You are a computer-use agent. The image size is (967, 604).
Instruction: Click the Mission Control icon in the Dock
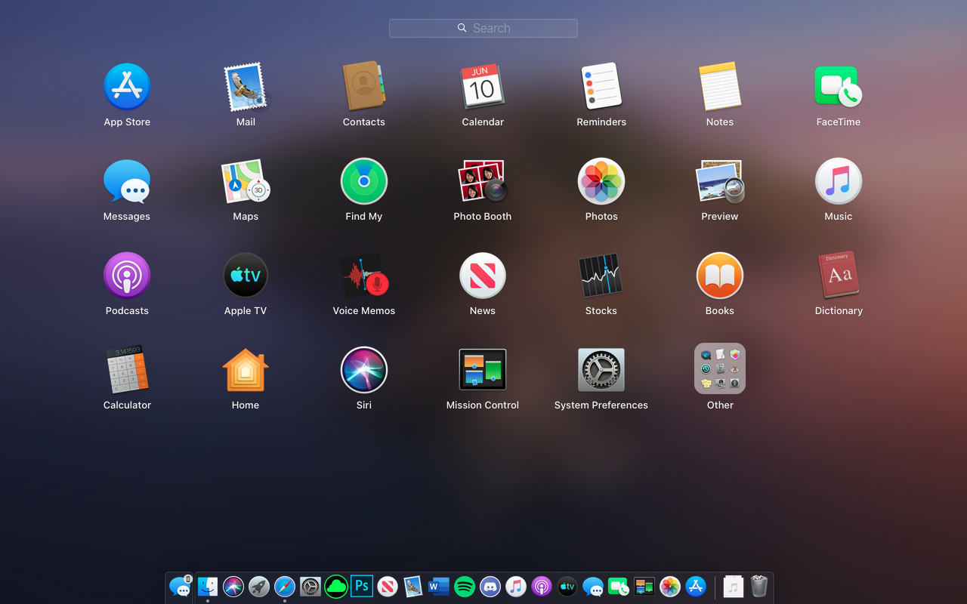pyautogui.click(x=644, y=586)
